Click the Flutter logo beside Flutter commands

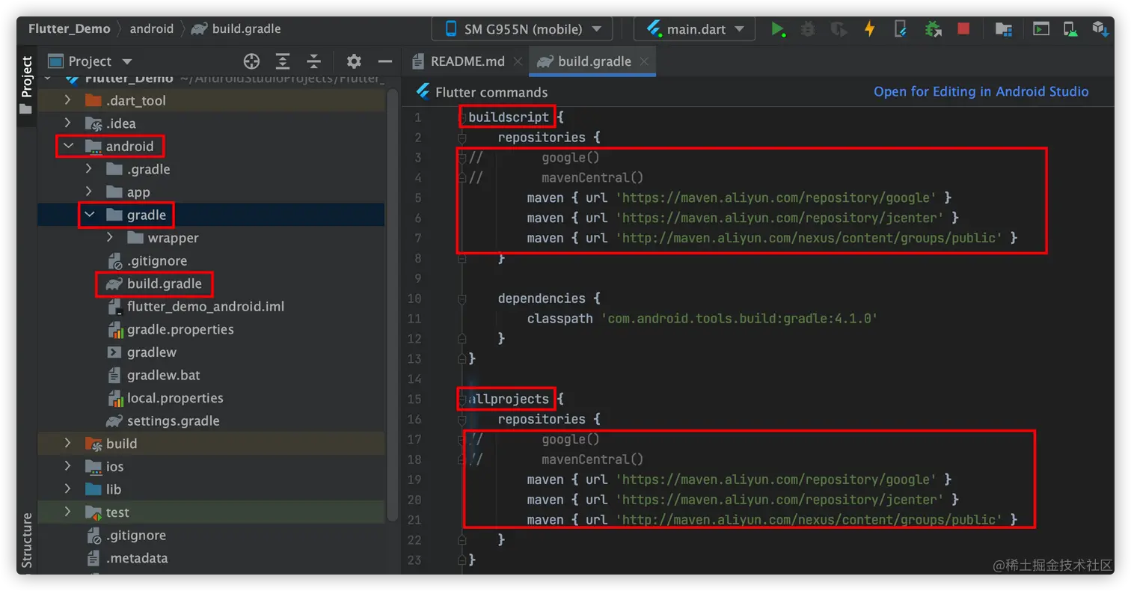[424, 92]
